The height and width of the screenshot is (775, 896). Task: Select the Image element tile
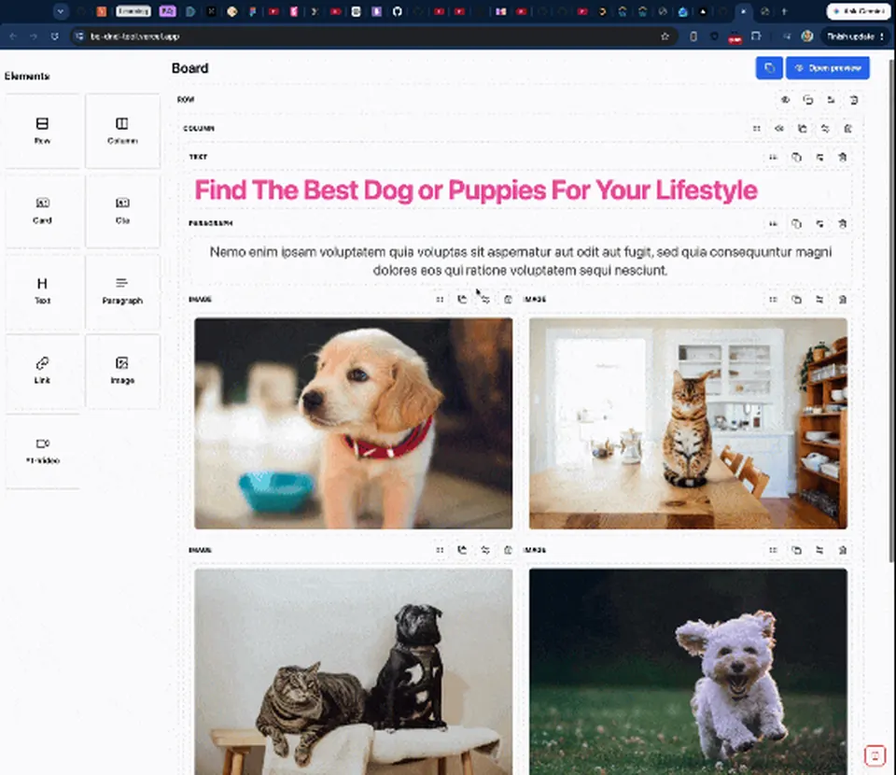point(122,371)
